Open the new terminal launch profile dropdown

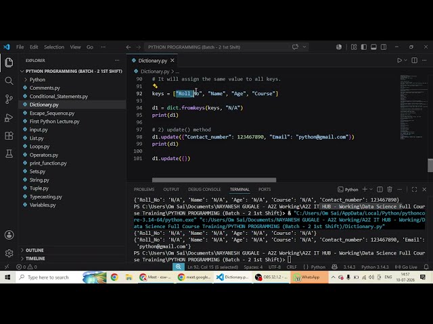click(x=371, y=189)
